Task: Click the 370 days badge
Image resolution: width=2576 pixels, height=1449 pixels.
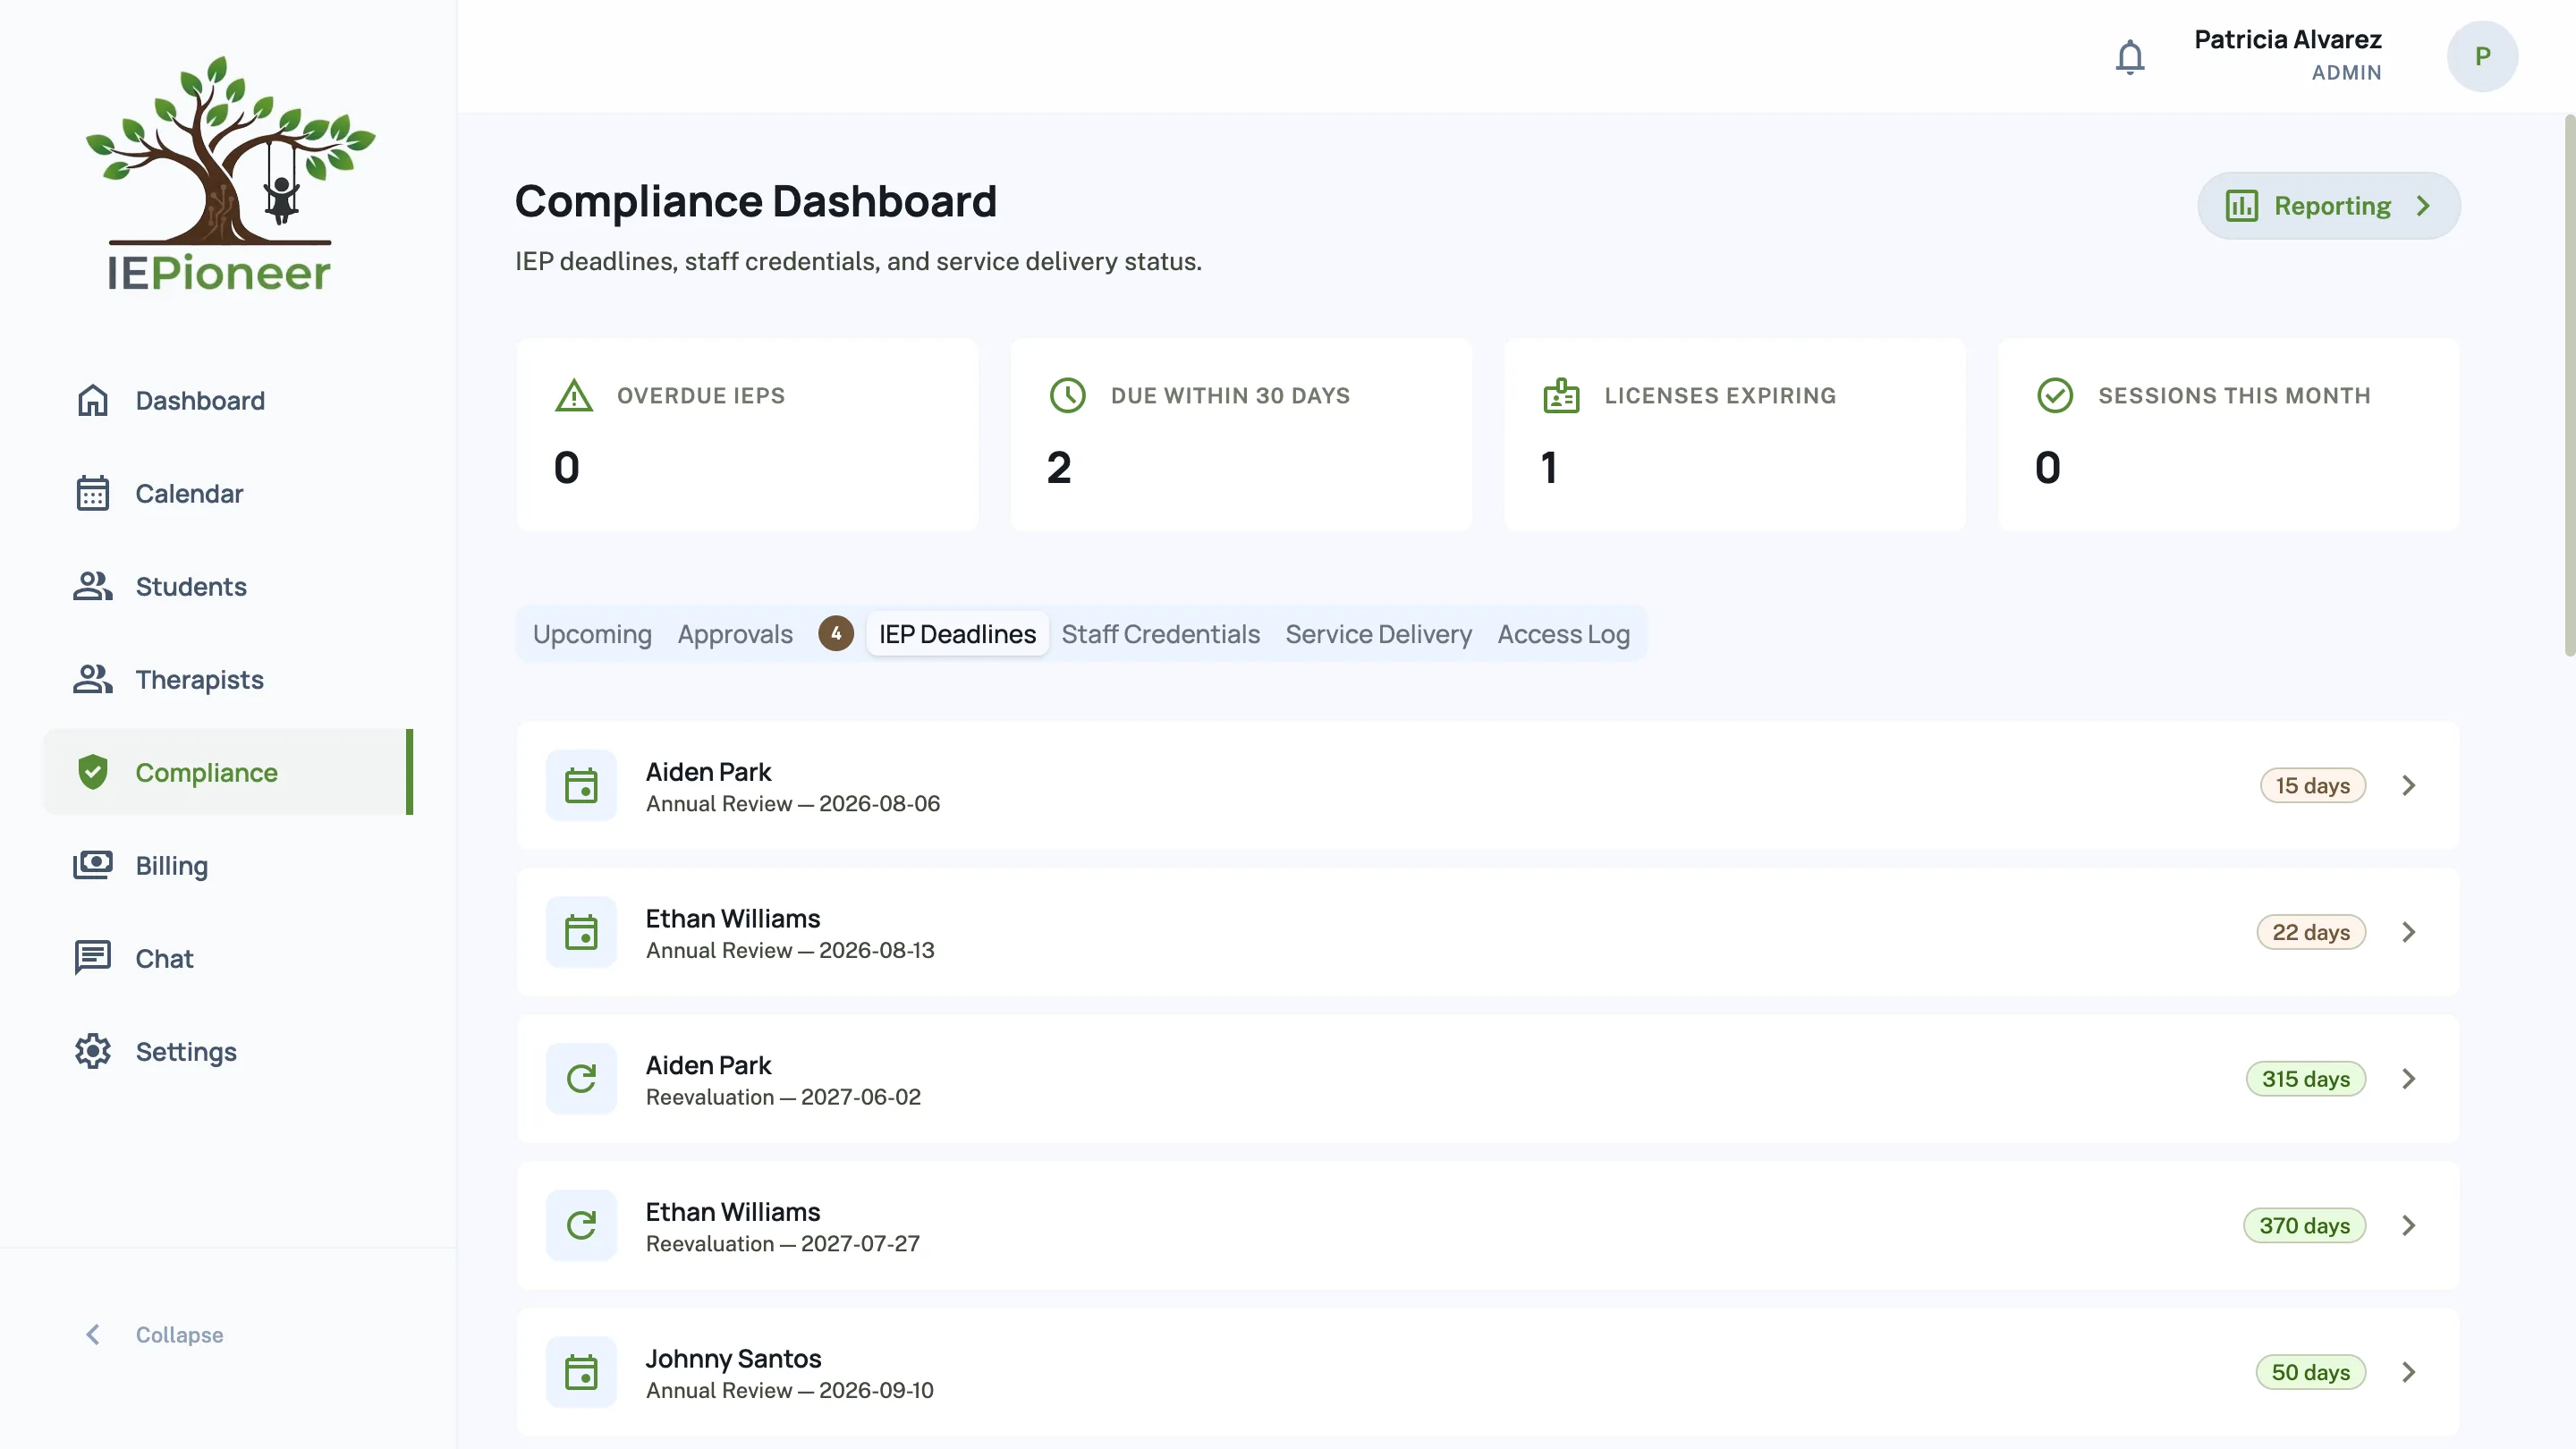Action: point(2304,1226)
